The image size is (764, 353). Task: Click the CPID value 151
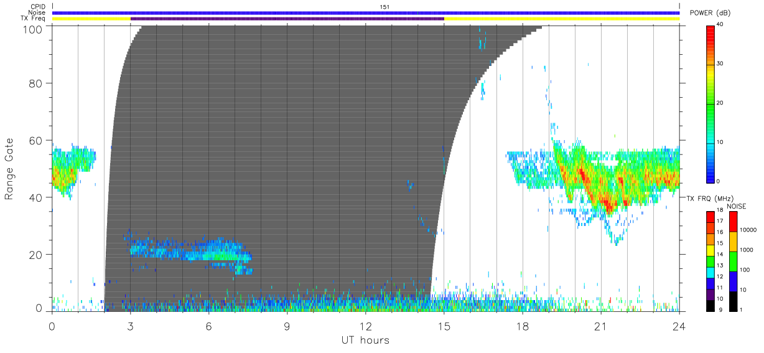[x=384, y=7]
